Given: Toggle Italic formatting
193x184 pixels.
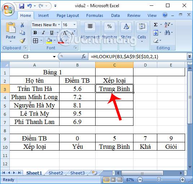Looking at the screenshot, I should point(43,33).
